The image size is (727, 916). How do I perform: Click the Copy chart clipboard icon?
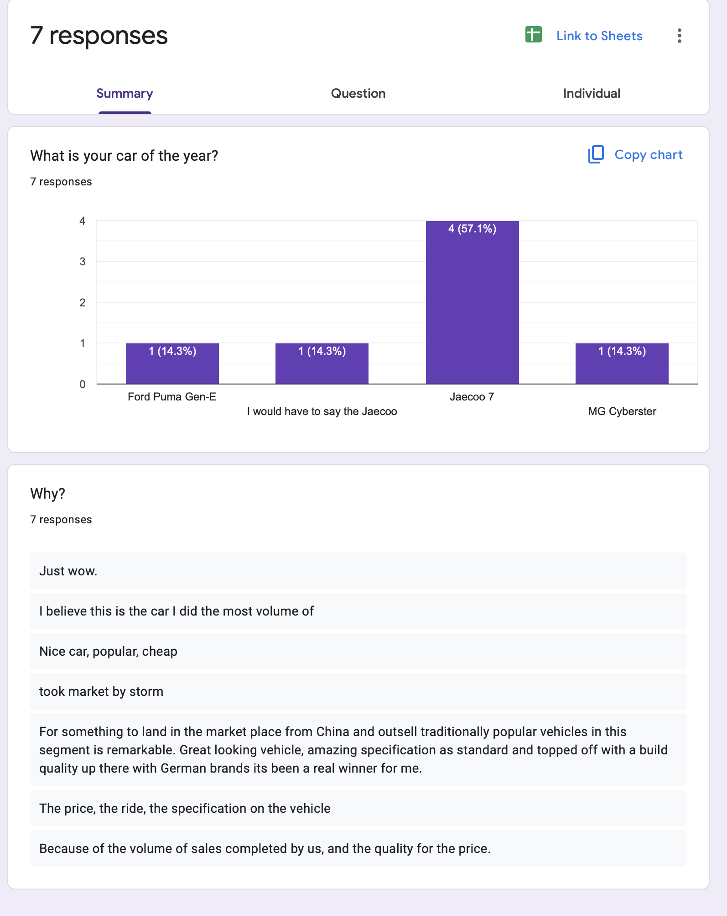596,155
